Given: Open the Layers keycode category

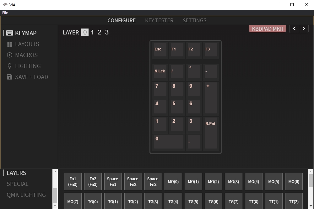Looking at the screenshot, I should point(16,173).
